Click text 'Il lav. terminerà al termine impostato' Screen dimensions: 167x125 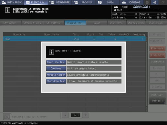[x=92, y=81]
